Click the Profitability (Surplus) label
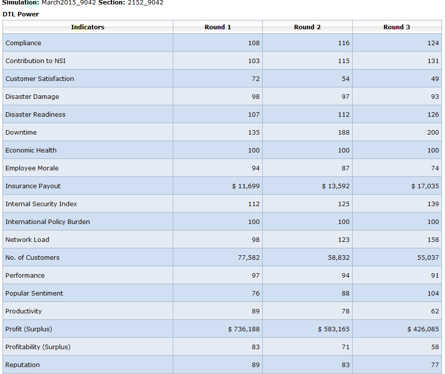 38,347
